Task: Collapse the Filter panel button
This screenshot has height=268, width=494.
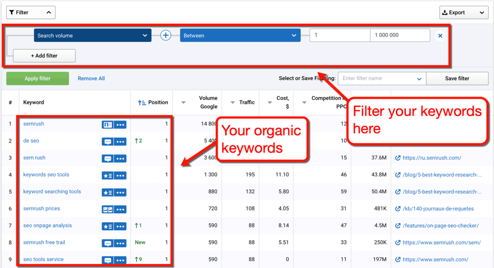Action: tap(31, 13)
